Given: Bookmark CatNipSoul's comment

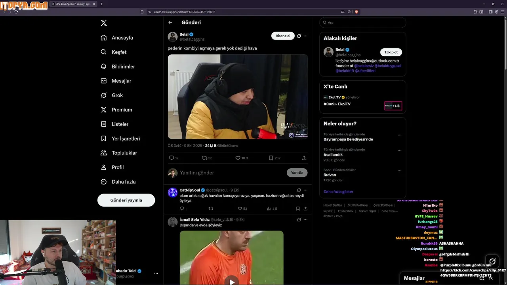Looking at the screenshot, I should point(298,209).
